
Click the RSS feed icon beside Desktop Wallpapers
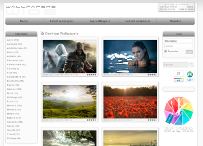tap(42, 33)
